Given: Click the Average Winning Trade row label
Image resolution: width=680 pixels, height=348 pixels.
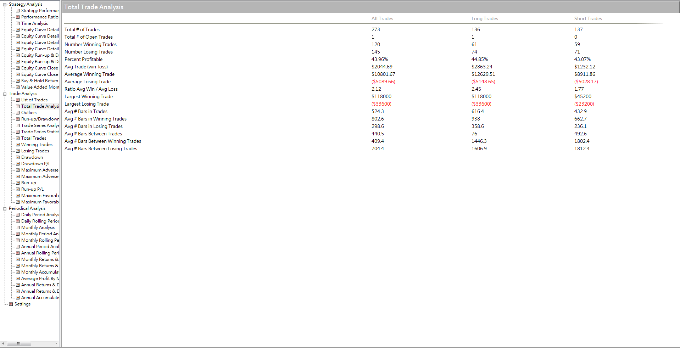Looking at the screenshot, I should 89,74.
